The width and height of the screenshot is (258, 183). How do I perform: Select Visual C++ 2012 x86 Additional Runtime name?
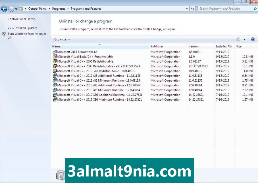[x=99, y=76]
